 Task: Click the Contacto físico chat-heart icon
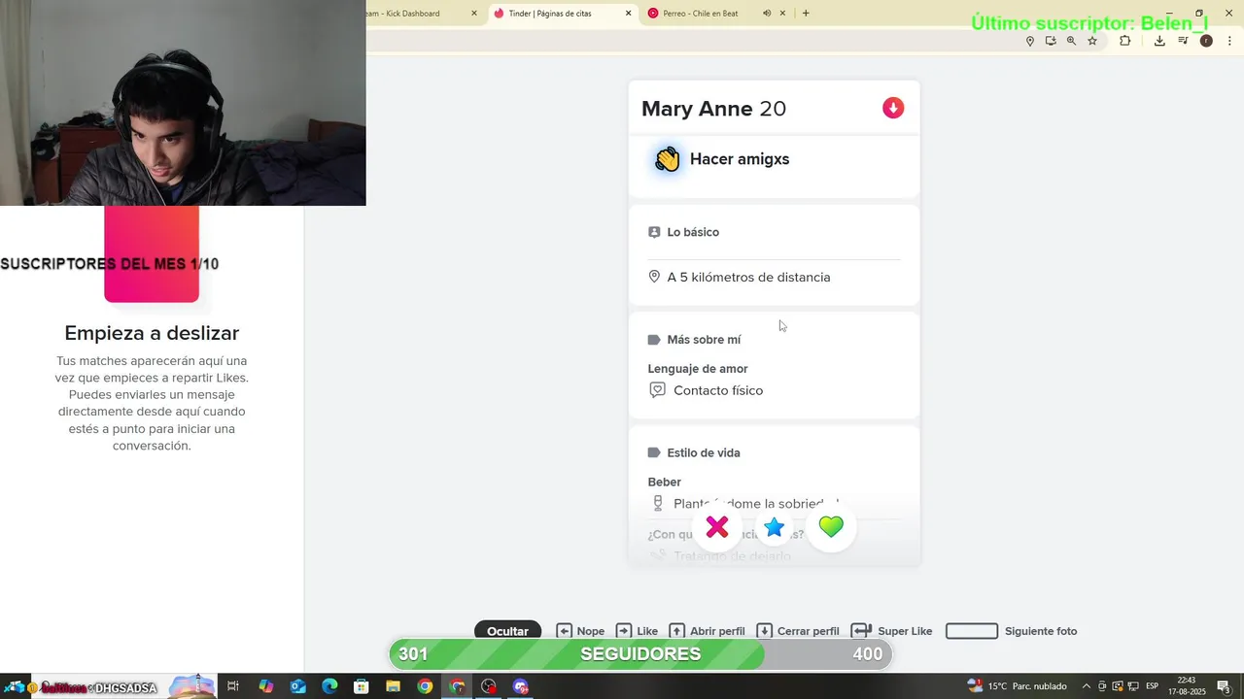[x=657, y=390]
